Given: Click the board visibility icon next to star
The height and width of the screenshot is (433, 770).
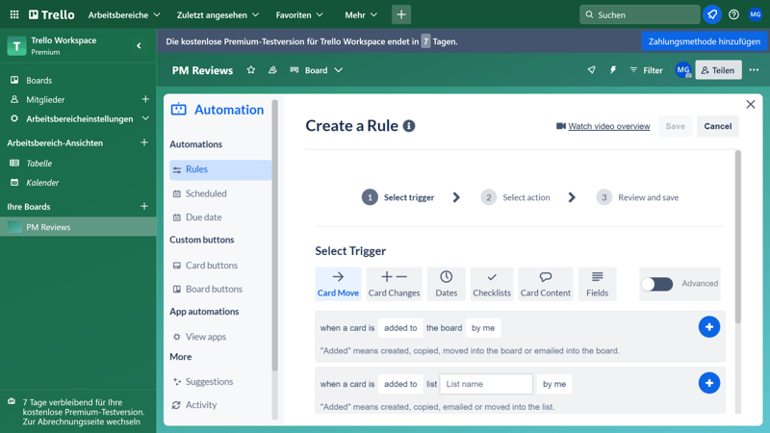Looking at the screenshot, I should [272, 70].
